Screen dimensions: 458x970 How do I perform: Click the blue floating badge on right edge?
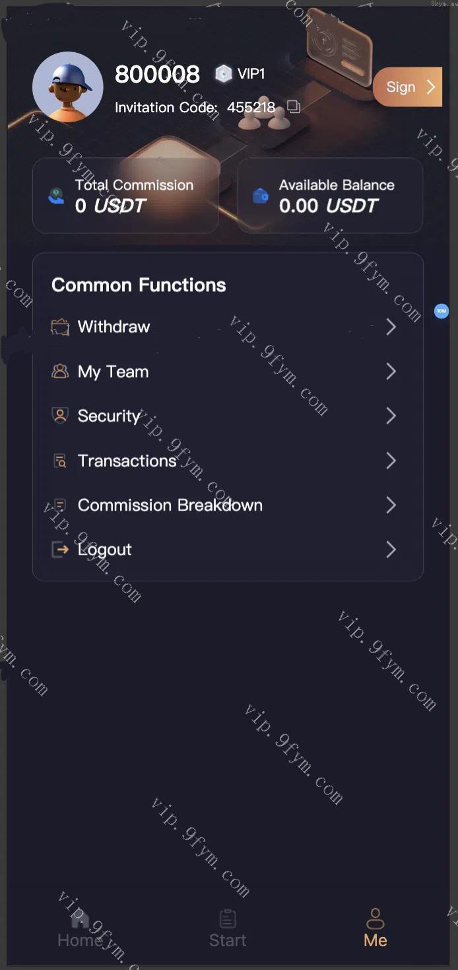[x=442, y=311]
